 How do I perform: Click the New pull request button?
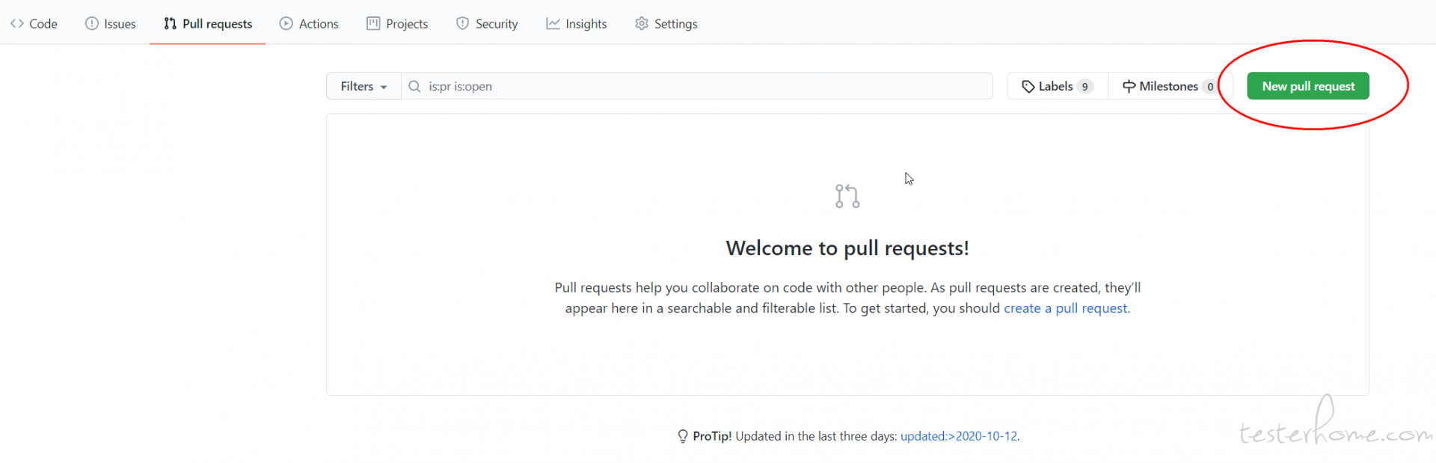1308,86
